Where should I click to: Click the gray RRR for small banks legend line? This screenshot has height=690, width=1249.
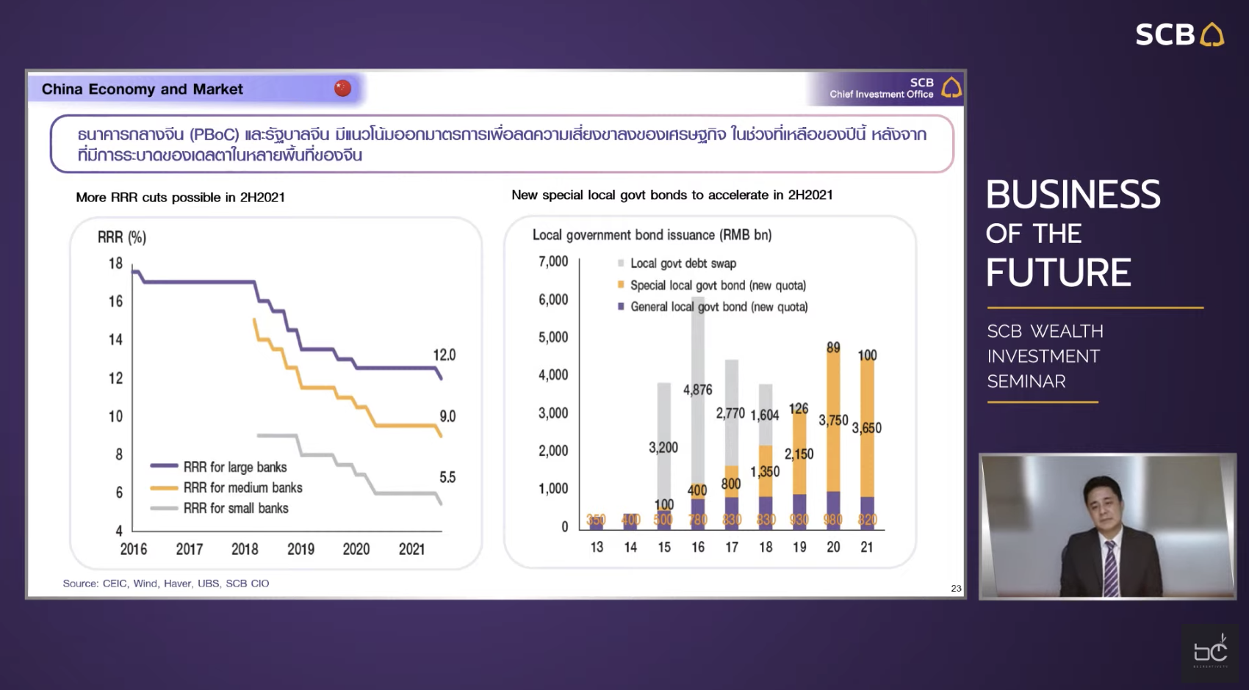point(164,508)
